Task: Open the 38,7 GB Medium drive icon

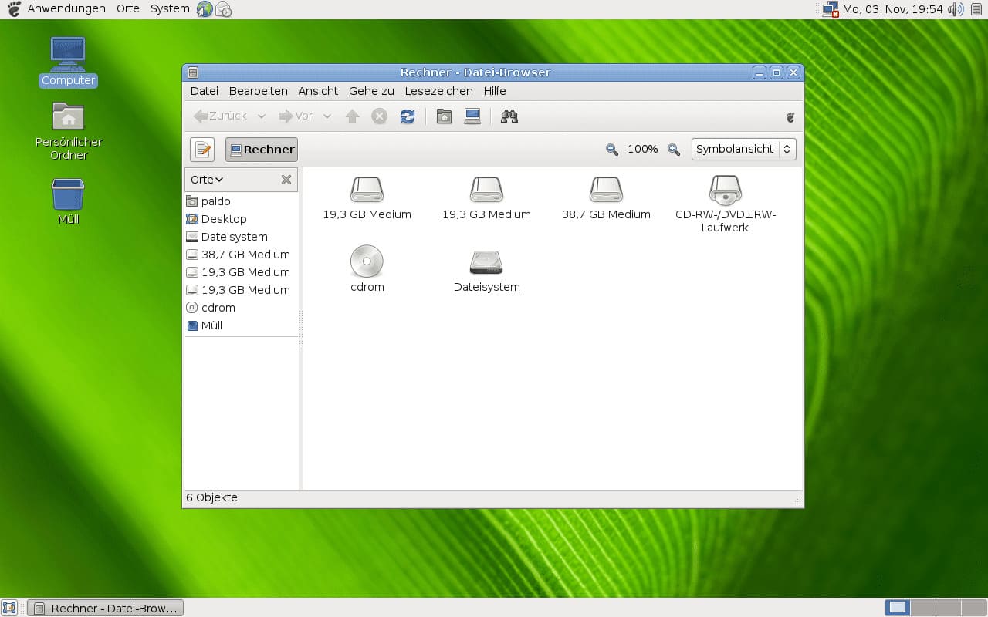Action: pyautogui.click(x=606, y=191)
